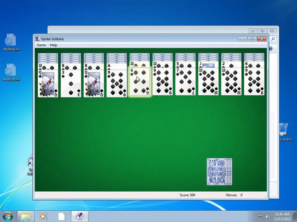The height and width of the screenshot is (222, 297).
Task: Click the Moves: 0 status text
Action: tap(234, 195)
